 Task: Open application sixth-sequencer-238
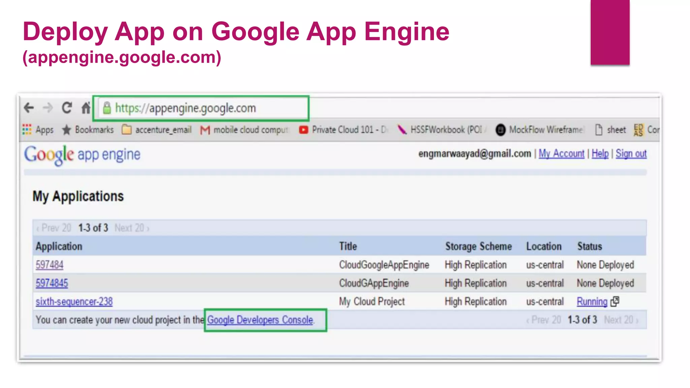[x=74, y=301]
